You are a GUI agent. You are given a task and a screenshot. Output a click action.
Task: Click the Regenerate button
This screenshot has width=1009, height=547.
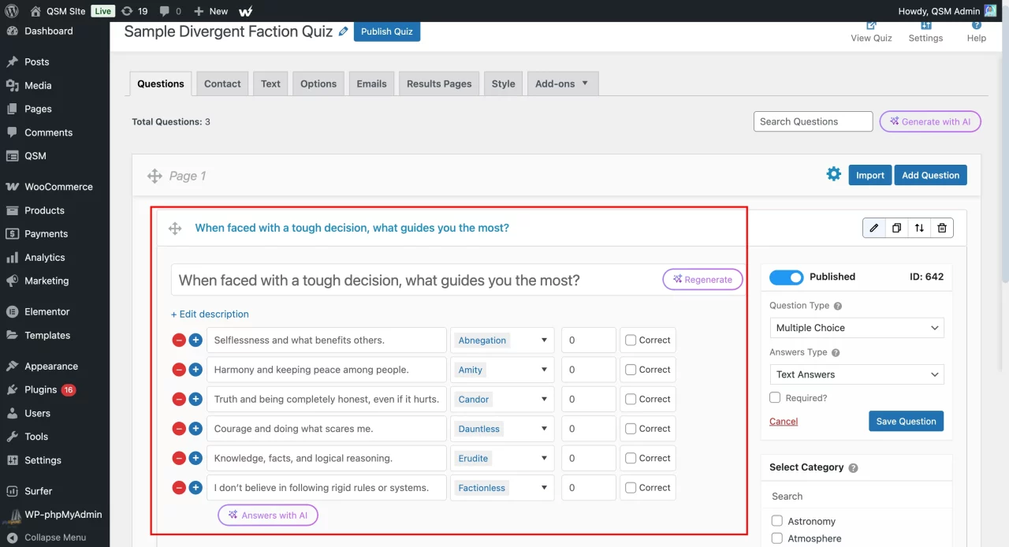click(702, 280)
